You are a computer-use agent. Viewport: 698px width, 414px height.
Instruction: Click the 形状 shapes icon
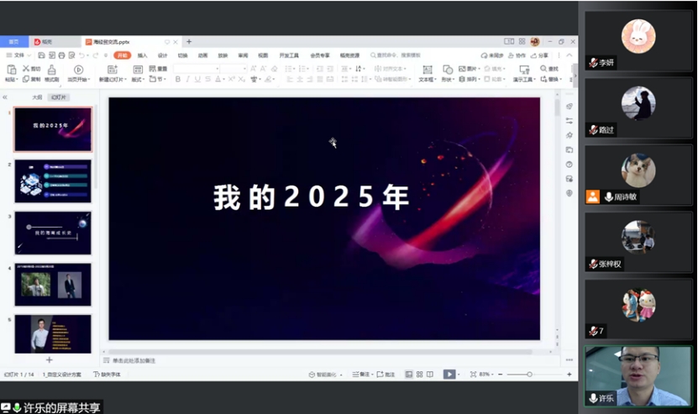coord(447,70)
